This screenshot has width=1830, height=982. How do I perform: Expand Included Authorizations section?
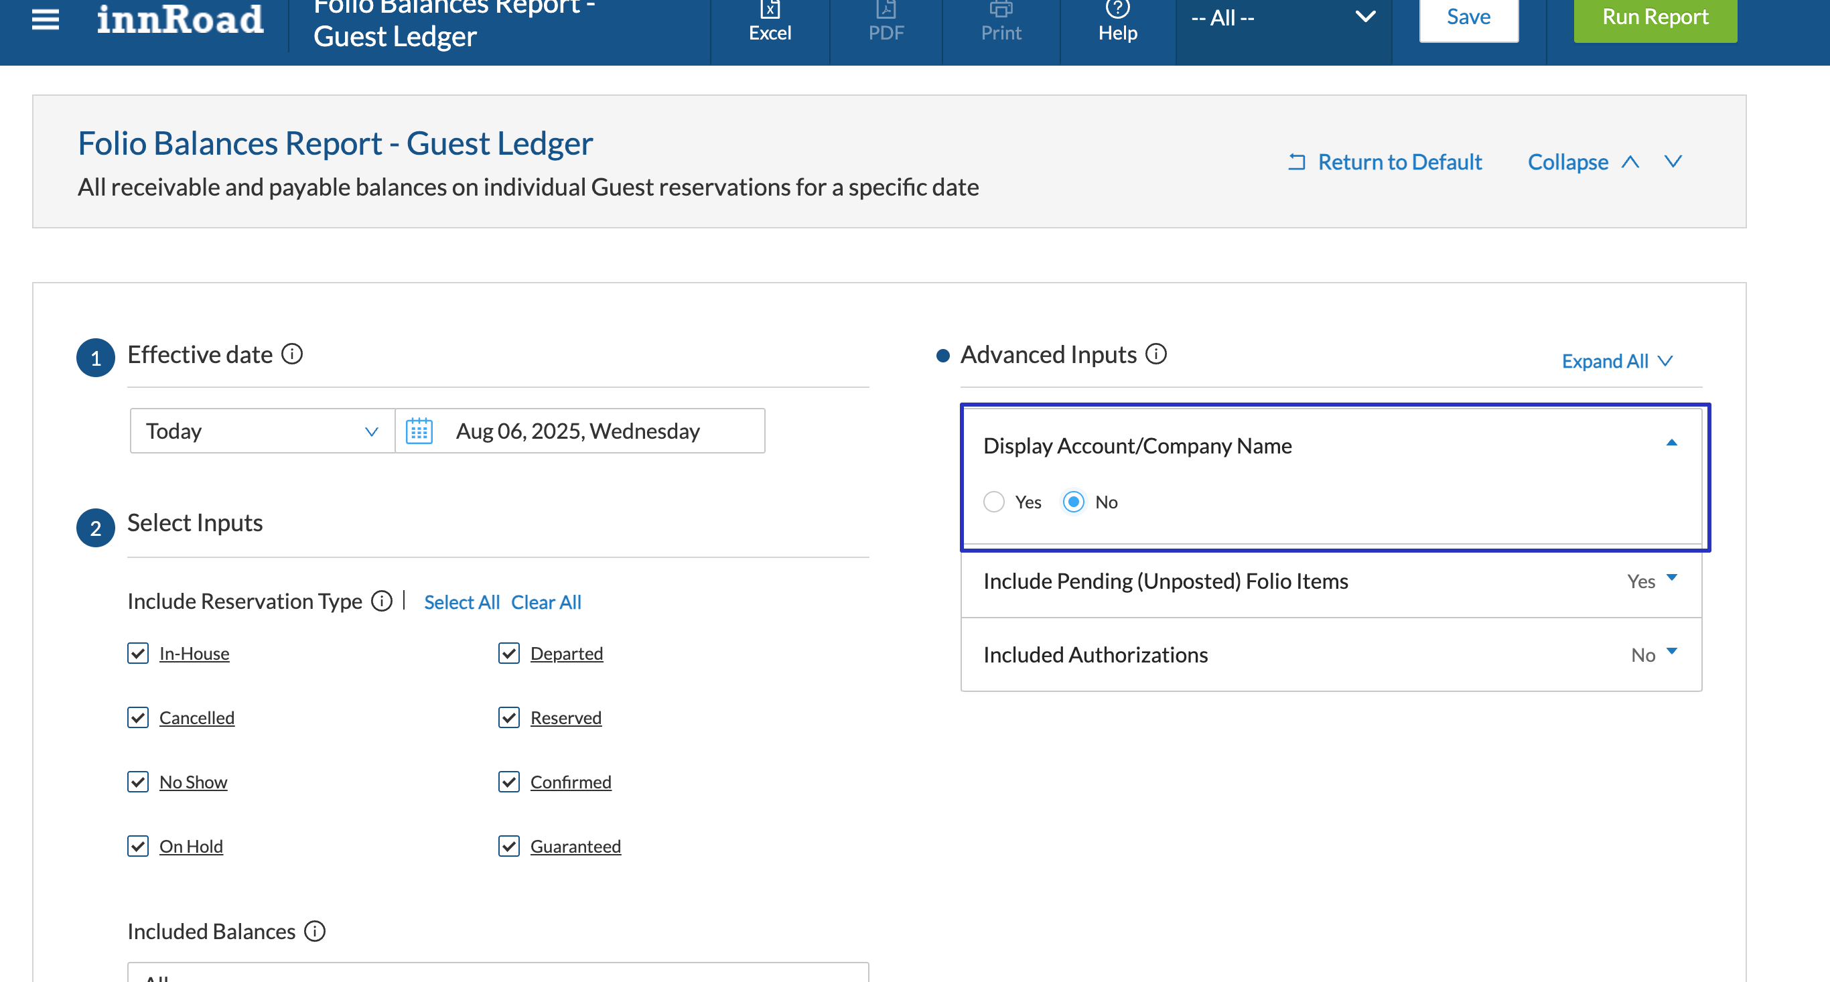tap(1671, 652)
